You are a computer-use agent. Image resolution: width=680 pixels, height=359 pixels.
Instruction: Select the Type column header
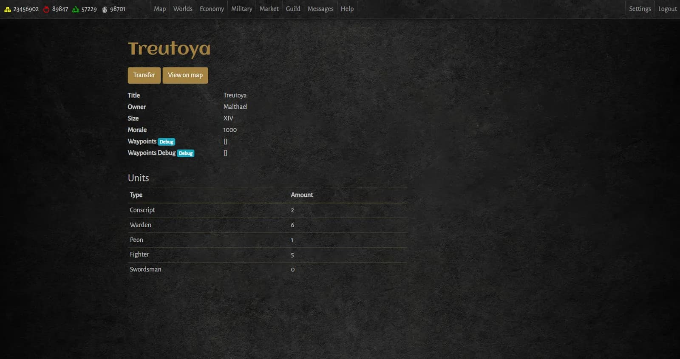coord(136,195)
